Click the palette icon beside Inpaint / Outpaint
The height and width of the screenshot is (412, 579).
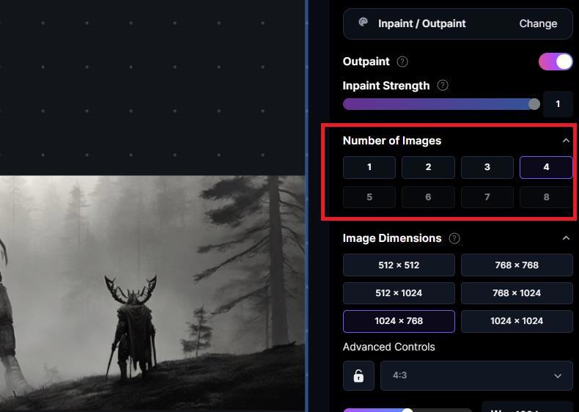pos(364,23)
